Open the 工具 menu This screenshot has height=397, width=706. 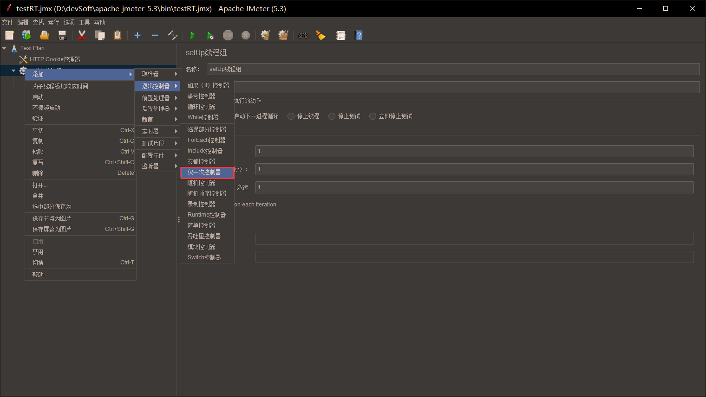84,22
